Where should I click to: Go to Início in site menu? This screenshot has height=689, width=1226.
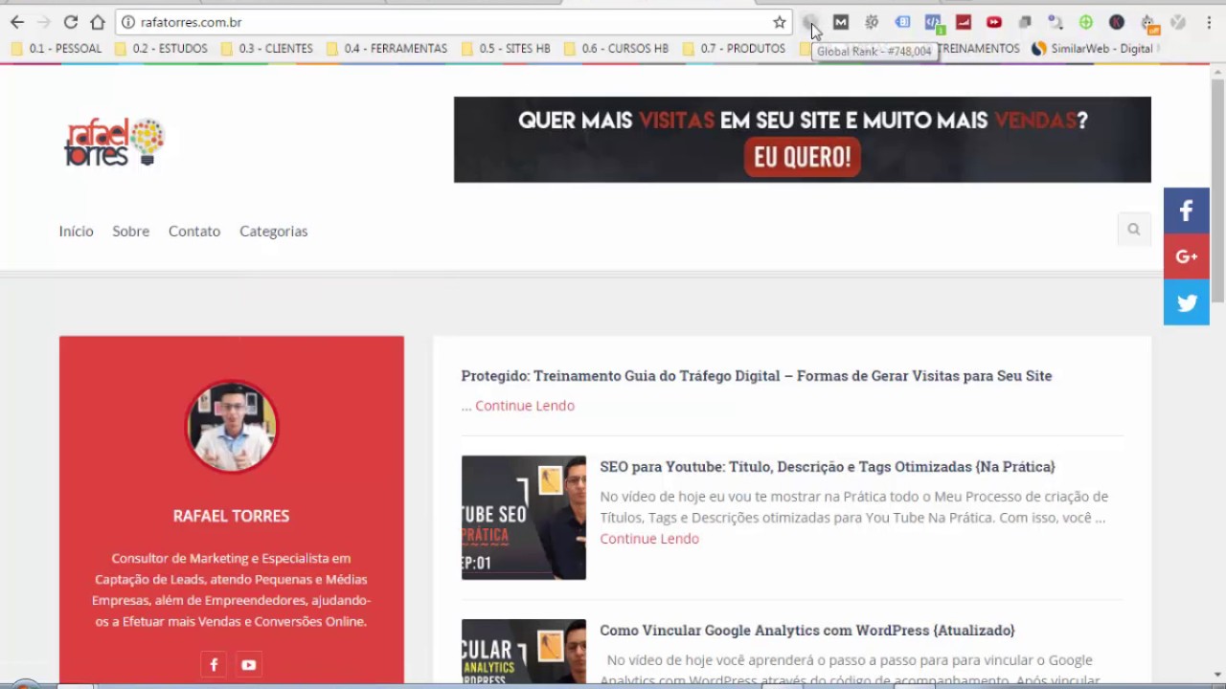76,231
